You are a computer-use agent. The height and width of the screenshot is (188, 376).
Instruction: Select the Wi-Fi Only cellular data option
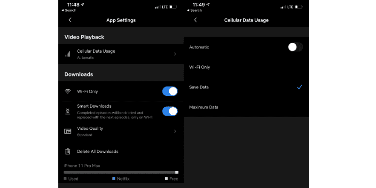(246, 67)
